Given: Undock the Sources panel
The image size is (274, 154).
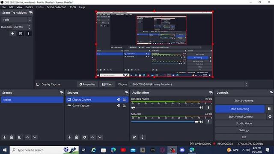Looking at the screenshot, I should pos(127,92).
